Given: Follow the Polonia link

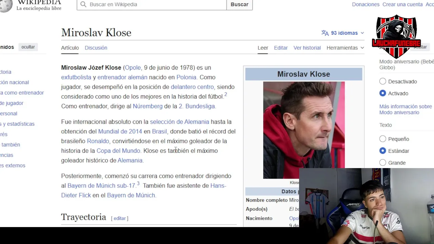Looking at the screenshot, I should tap(186, 77).
